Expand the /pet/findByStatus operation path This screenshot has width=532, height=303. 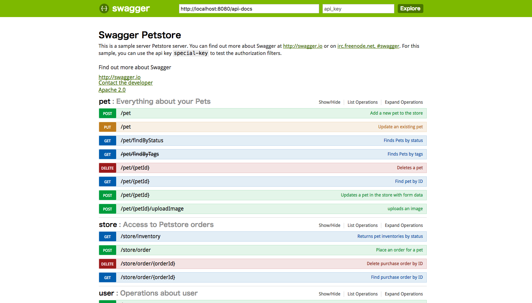142,141
